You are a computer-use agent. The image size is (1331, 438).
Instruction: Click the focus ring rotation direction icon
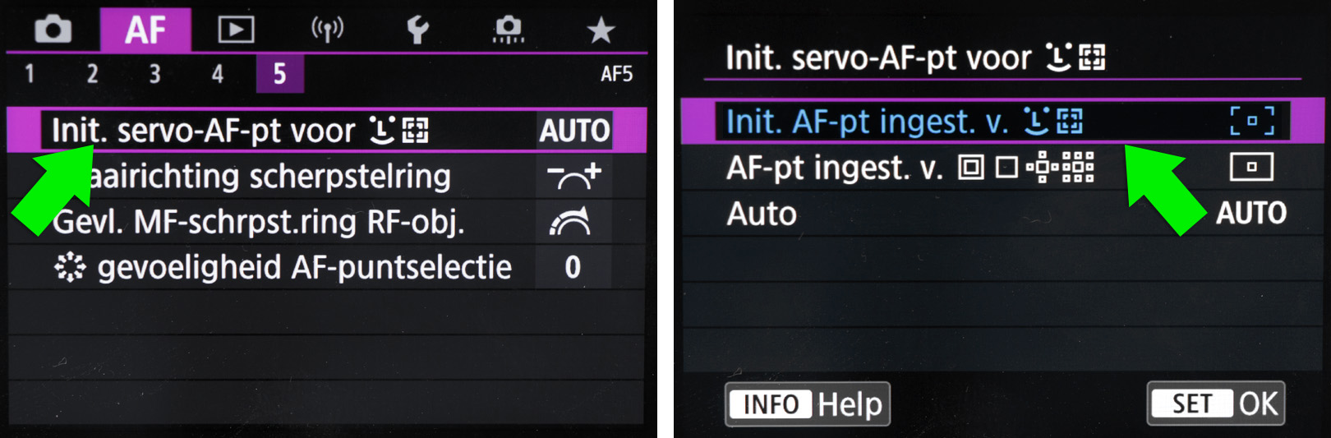tap(574, 176)
